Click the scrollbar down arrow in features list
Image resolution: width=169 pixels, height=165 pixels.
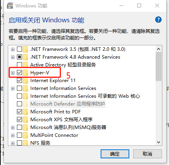point(158,142)
